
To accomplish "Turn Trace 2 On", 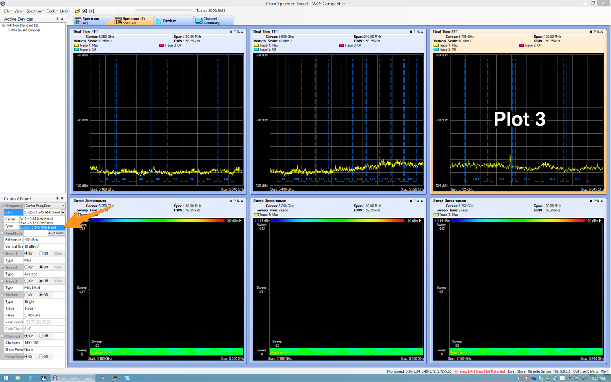I will (x=26, y=267).
